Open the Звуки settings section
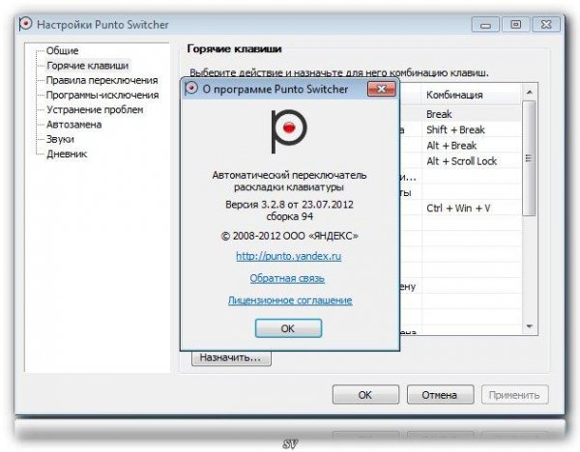 [x=60, y=139]
